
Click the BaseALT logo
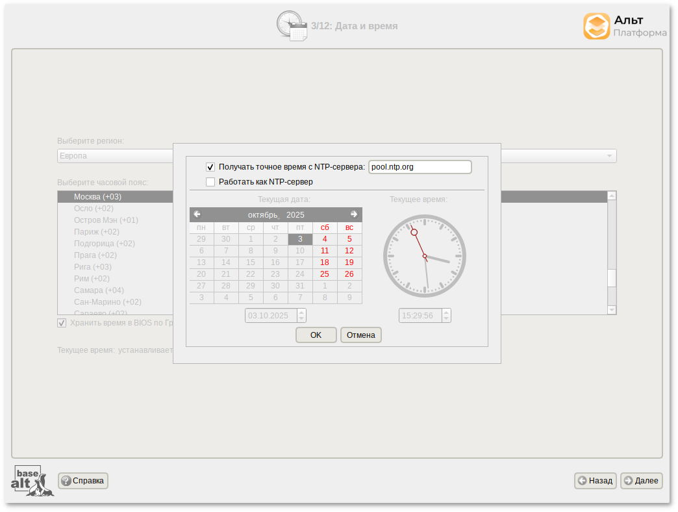click(32, 481)
